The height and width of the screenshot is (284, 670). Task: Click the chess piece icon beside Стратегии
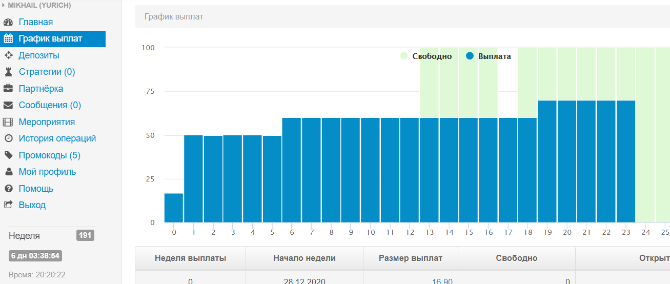(8, 72)
